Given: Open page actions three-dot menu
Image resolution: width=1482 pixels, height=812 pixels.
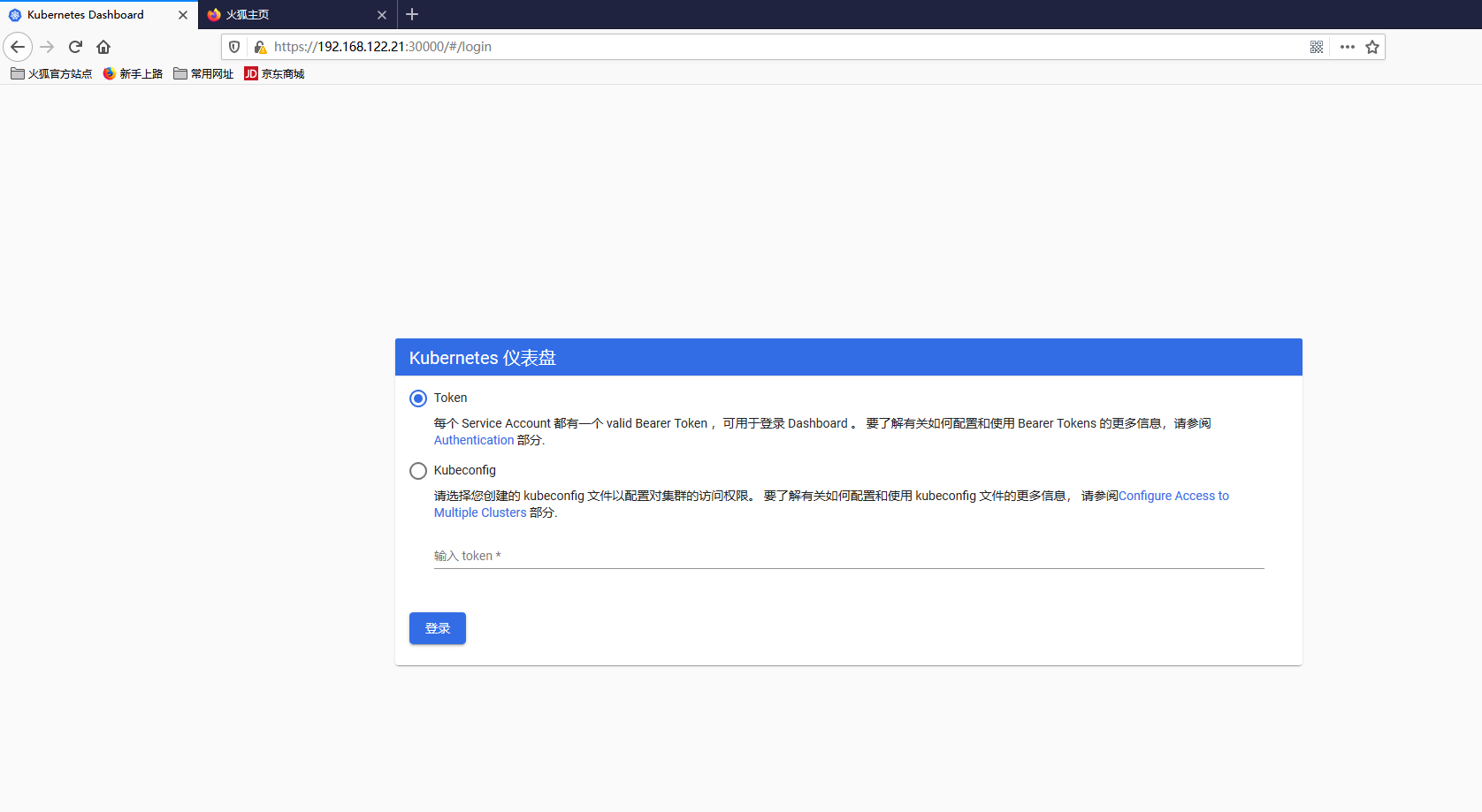Looking at the screenshot, I should 1348,47.
